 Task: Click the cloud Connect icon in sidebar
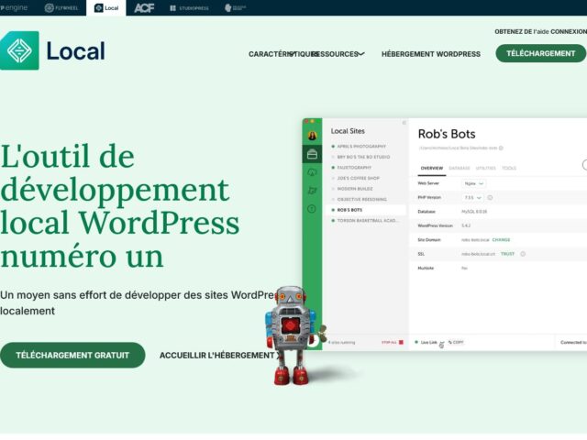click(312, 172)
